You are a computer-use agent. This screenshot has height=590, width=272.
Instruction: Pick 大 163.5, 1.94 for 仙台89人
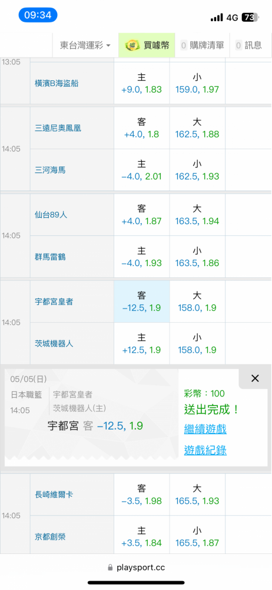[x=197, y=215]
